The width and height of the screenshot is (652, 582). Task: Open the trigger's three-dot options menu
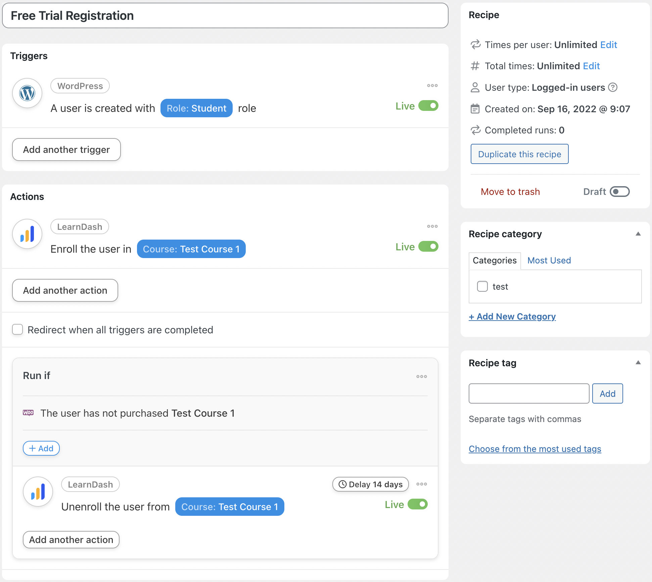click(x=432, y=85)
